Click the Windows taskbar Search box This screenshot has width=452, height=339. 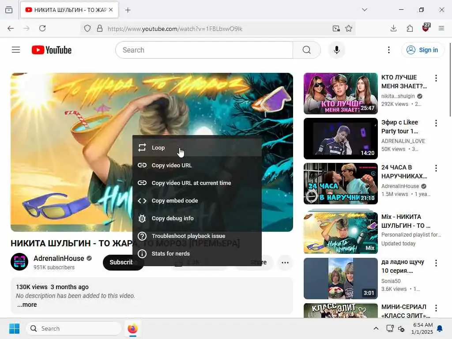(74, 328)
